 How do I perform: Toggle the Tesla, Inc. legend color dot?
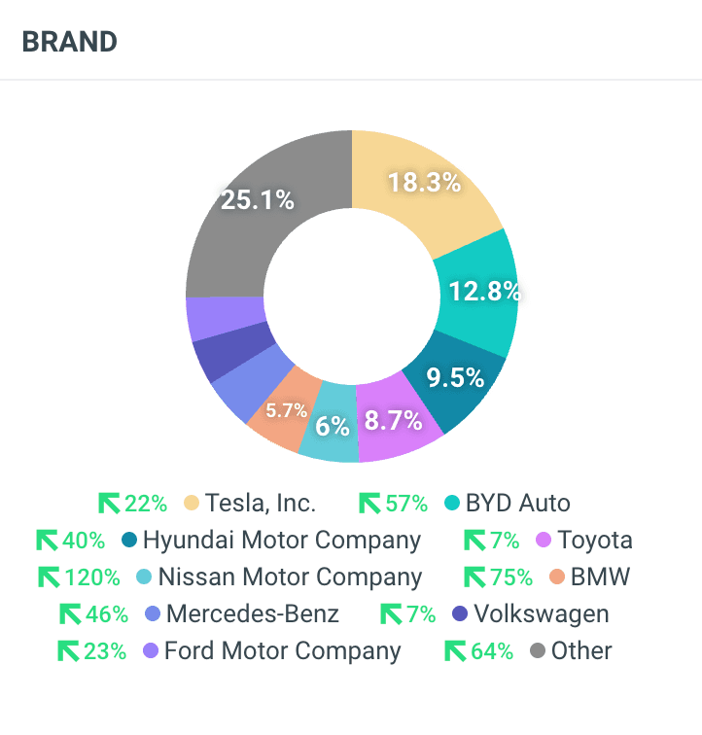pos(191,503)
